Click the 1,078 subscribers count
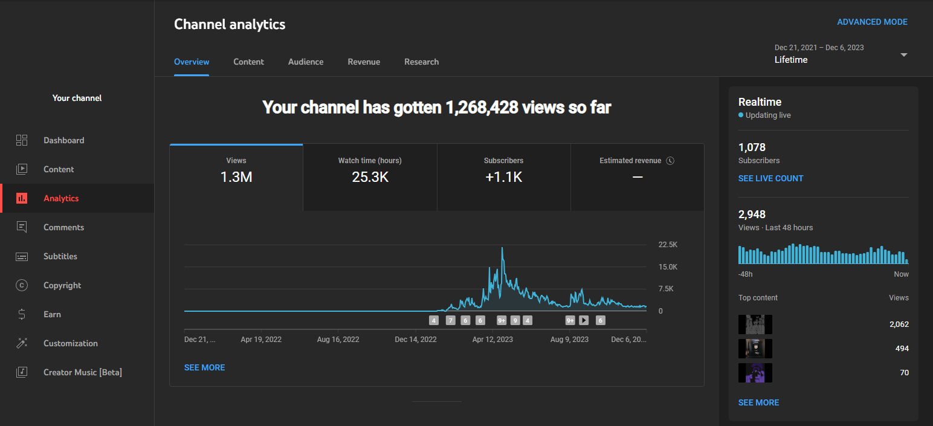 (752, 147)
